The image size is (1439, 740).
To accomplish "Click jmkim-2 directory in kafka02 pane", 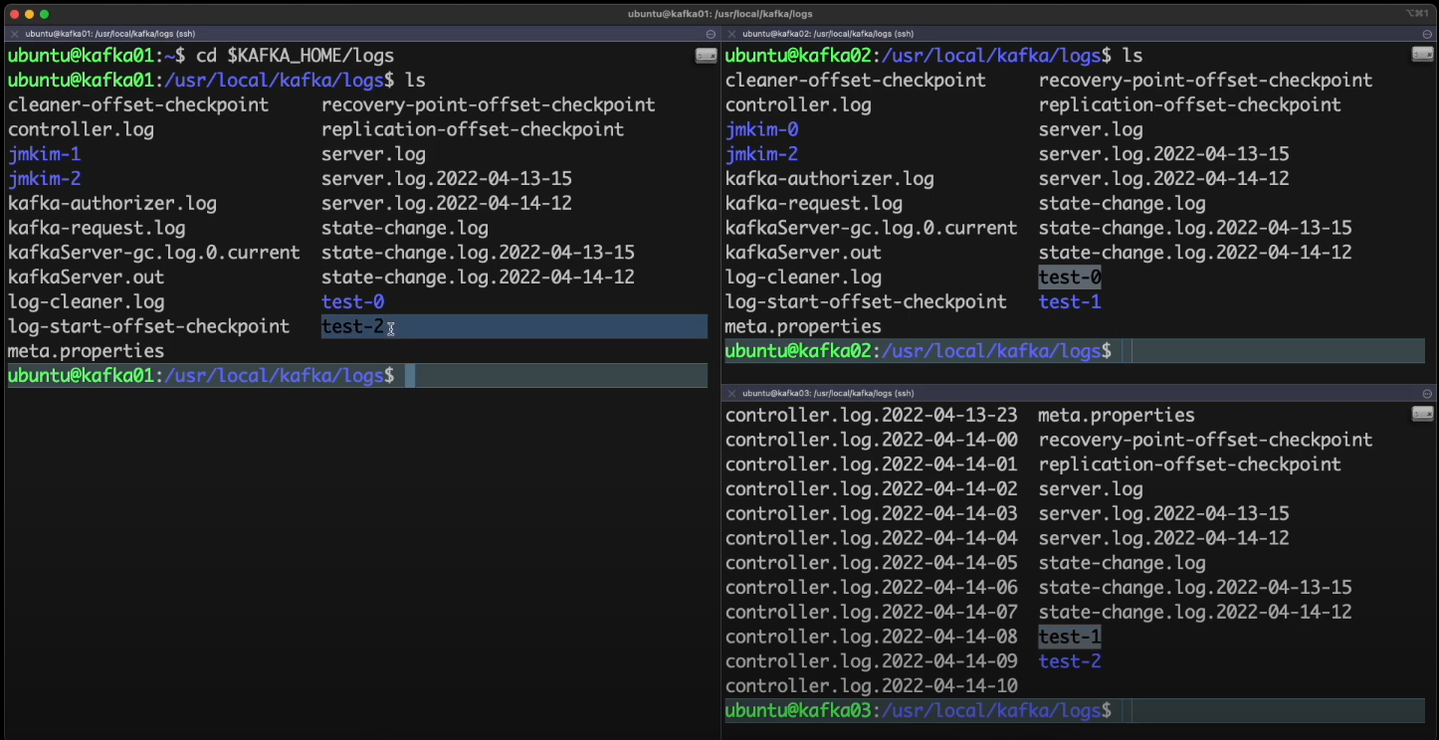I will pos(761,154).
